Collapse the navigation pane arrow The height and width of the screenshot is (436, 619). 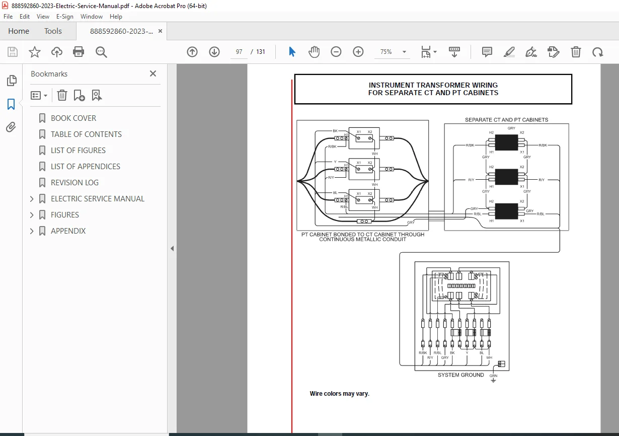click(172, 249)
